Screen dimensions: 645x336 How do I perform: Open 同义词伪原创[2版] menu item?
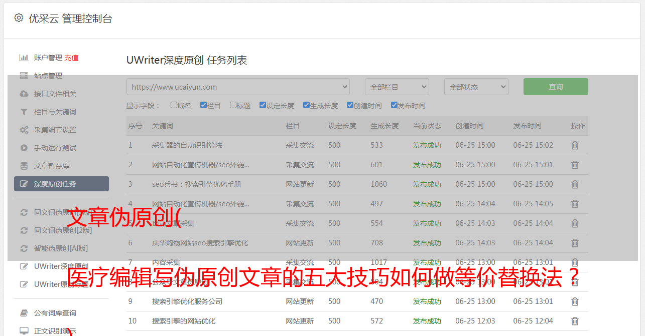tap(63, 230)
